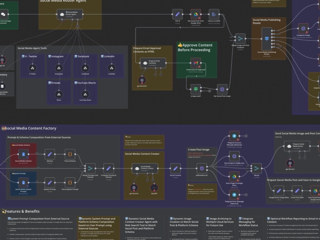The image size is (320, 240).
Task: Select the Schema edit node
Action: tap(50, 154)
